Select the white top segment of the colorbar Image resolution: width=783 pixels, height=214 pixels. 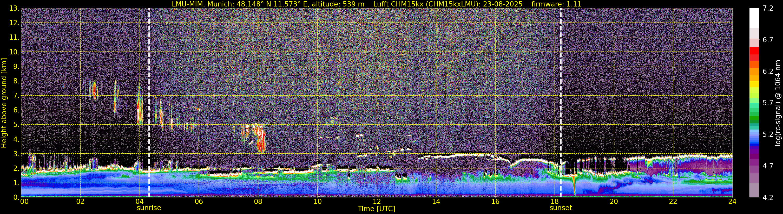[754, 18]
